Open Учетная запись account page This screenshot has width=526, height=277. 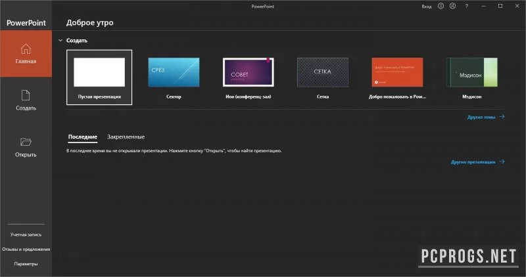pos(26,234)
